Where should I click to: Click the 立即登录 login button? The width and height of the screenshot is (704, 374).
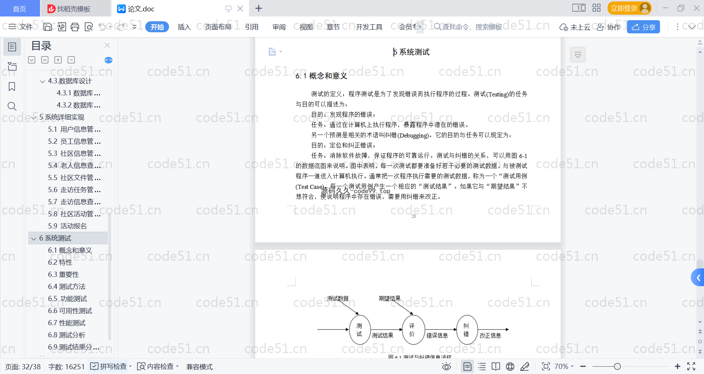pos(629,8)
